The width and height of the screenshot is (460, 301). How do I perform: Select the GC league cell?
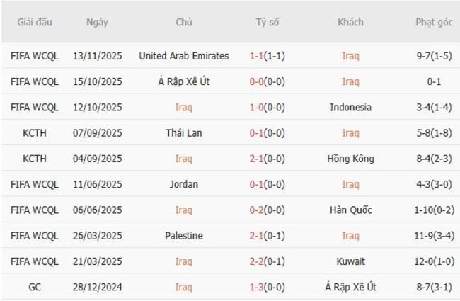35,288
